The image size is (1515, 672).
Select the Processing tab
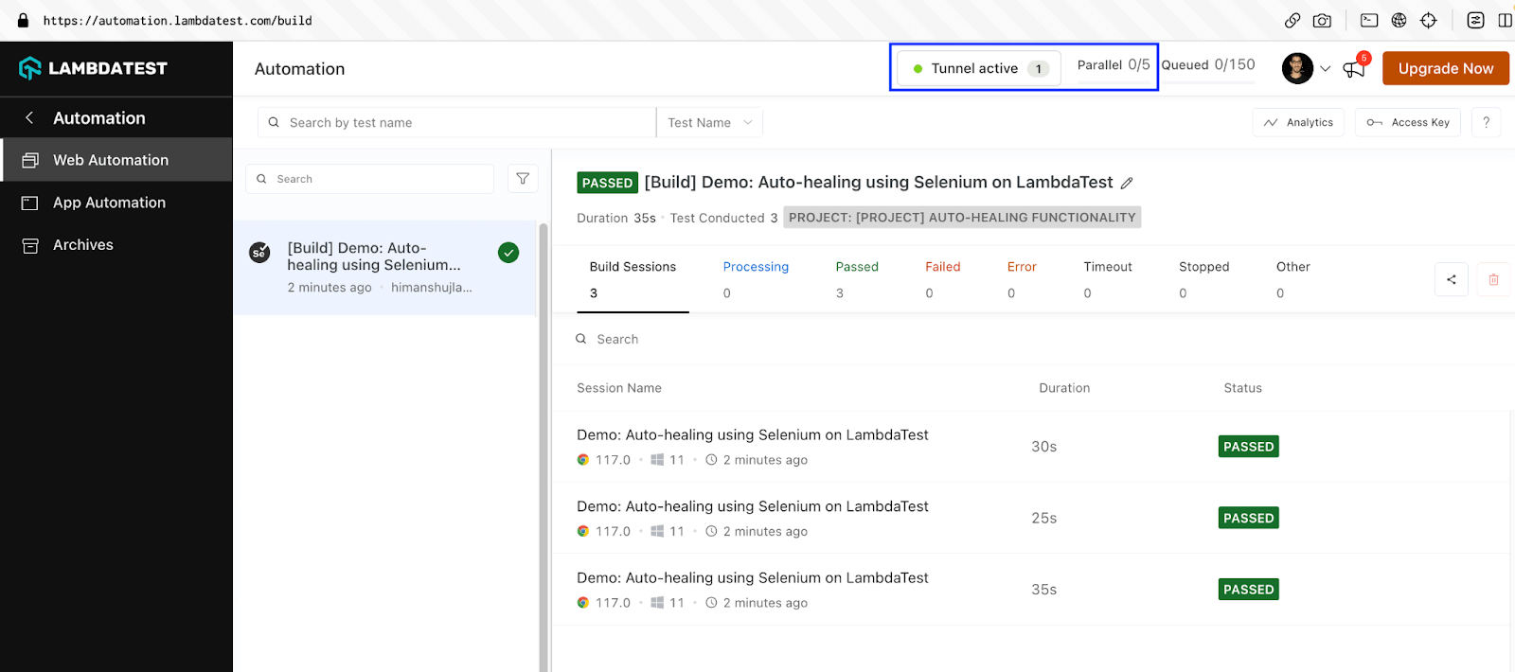tap(756, 280)
